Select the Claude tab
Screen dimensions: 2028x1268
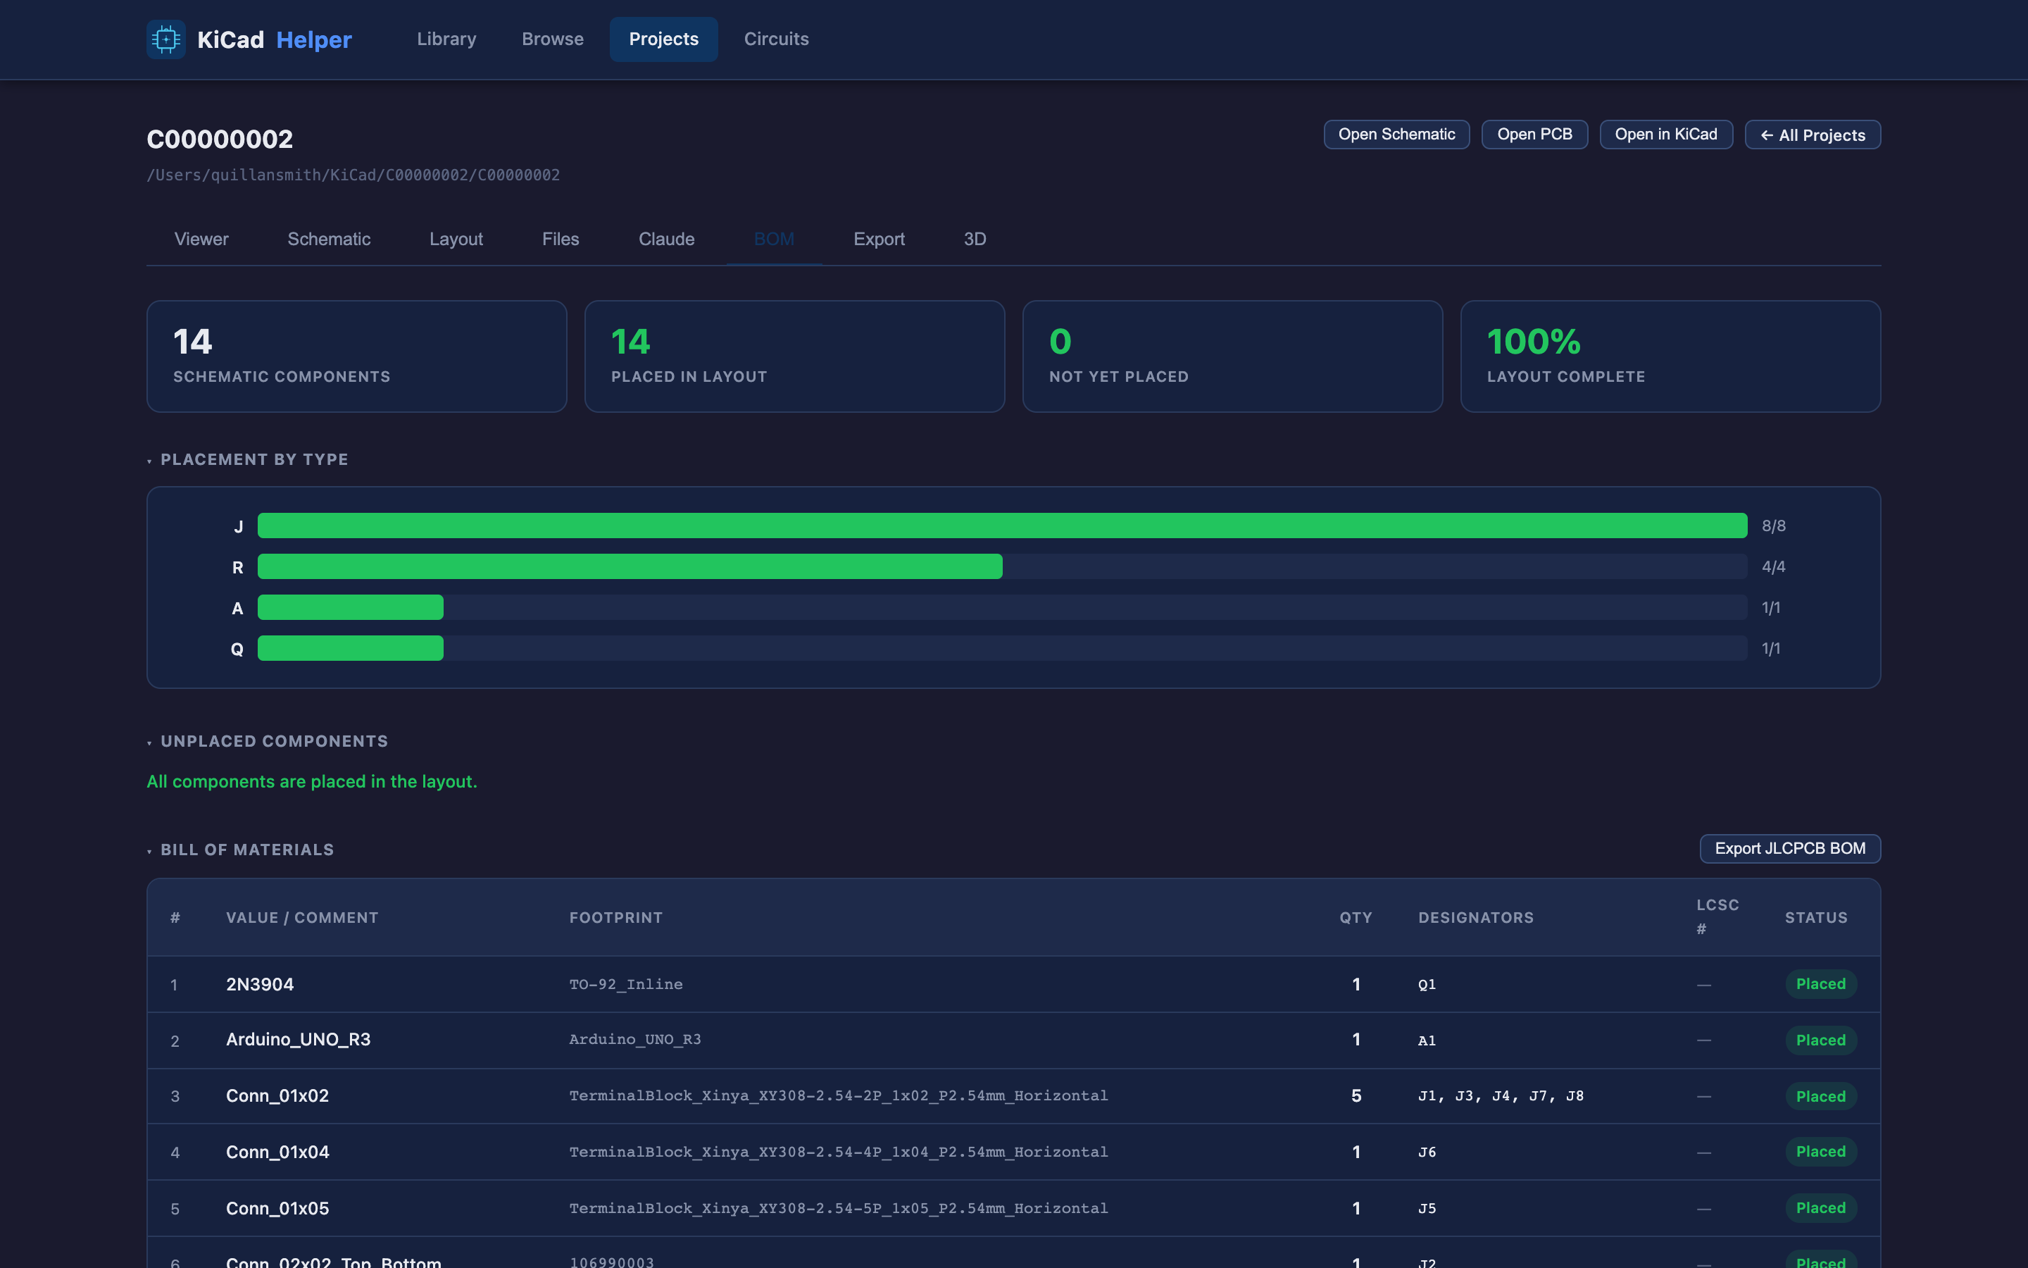(x=666, y=239)
